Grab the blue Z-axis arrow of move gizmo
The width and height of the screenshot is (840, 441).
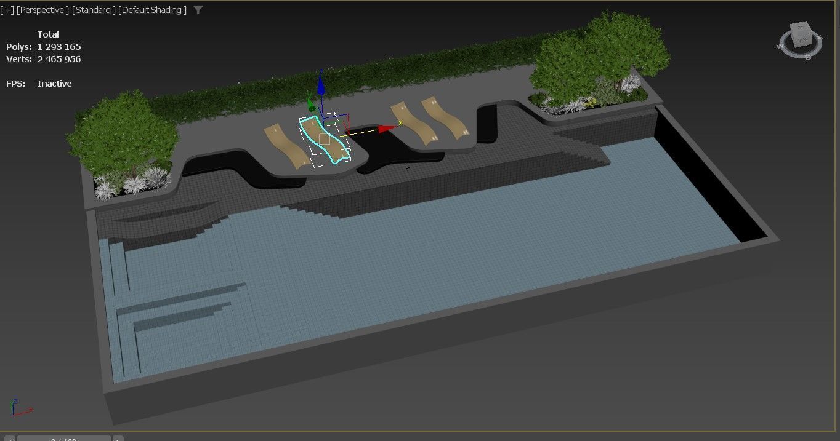click(x=320, y=85)
